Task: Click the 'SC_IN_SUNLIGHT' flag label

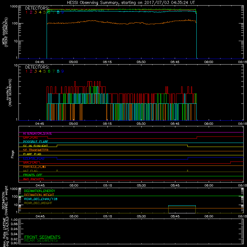Action: click(x=36, y=146)
